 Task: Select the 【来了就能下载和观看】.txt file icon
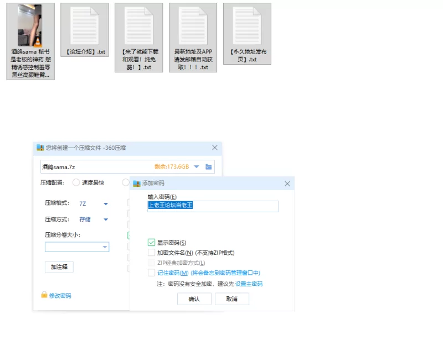coord(138,26)
